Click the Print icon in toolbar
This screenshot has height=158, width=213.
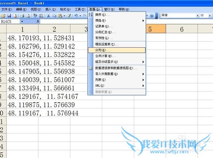pos(22,16)
